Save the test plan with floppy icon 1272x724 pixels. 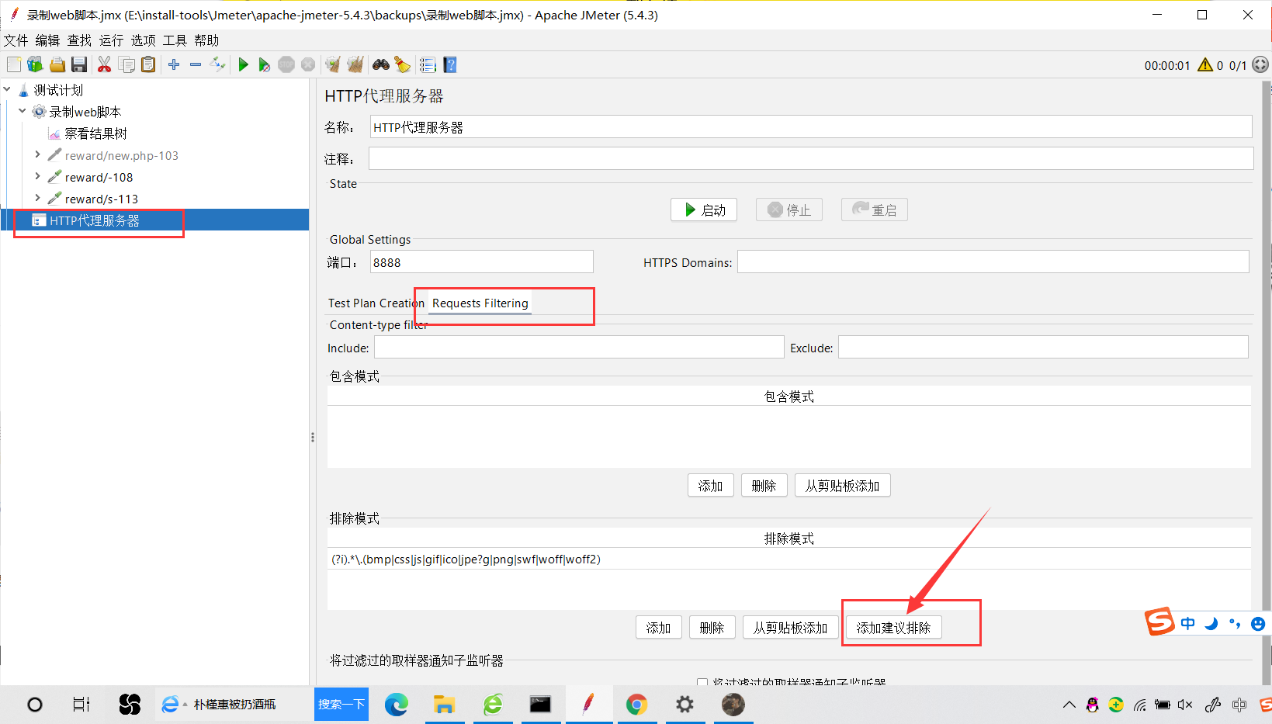78,64
